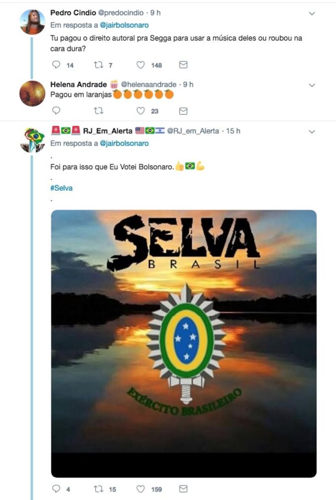The image size is (336, 500).
Task: Like Helena Andrade's oranges tweet
Action: [x=141, y=111]
